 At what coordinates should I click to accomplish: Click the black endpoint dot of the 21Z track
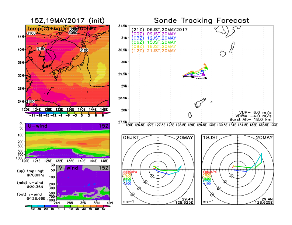206,78
